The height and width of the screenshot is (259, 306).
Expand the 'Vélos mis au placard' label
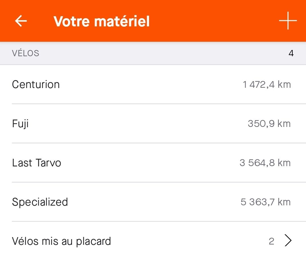[61, 241]
